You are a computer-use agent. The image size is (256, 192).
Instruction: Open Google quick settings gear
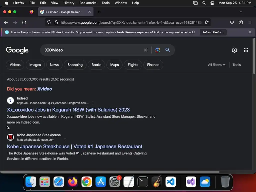(x=234, y=50)
